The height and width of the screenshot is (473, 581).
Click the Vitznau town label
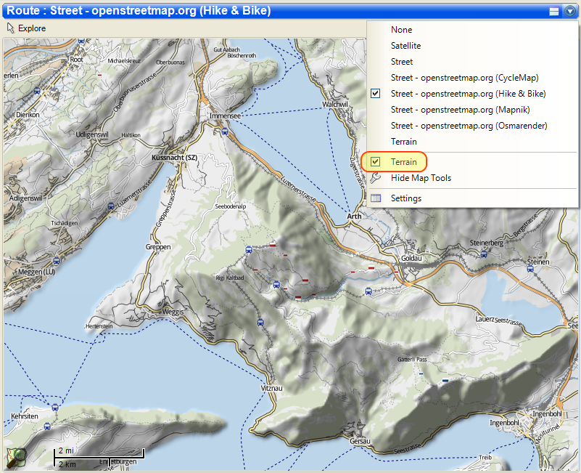click(x=271, y=388)
